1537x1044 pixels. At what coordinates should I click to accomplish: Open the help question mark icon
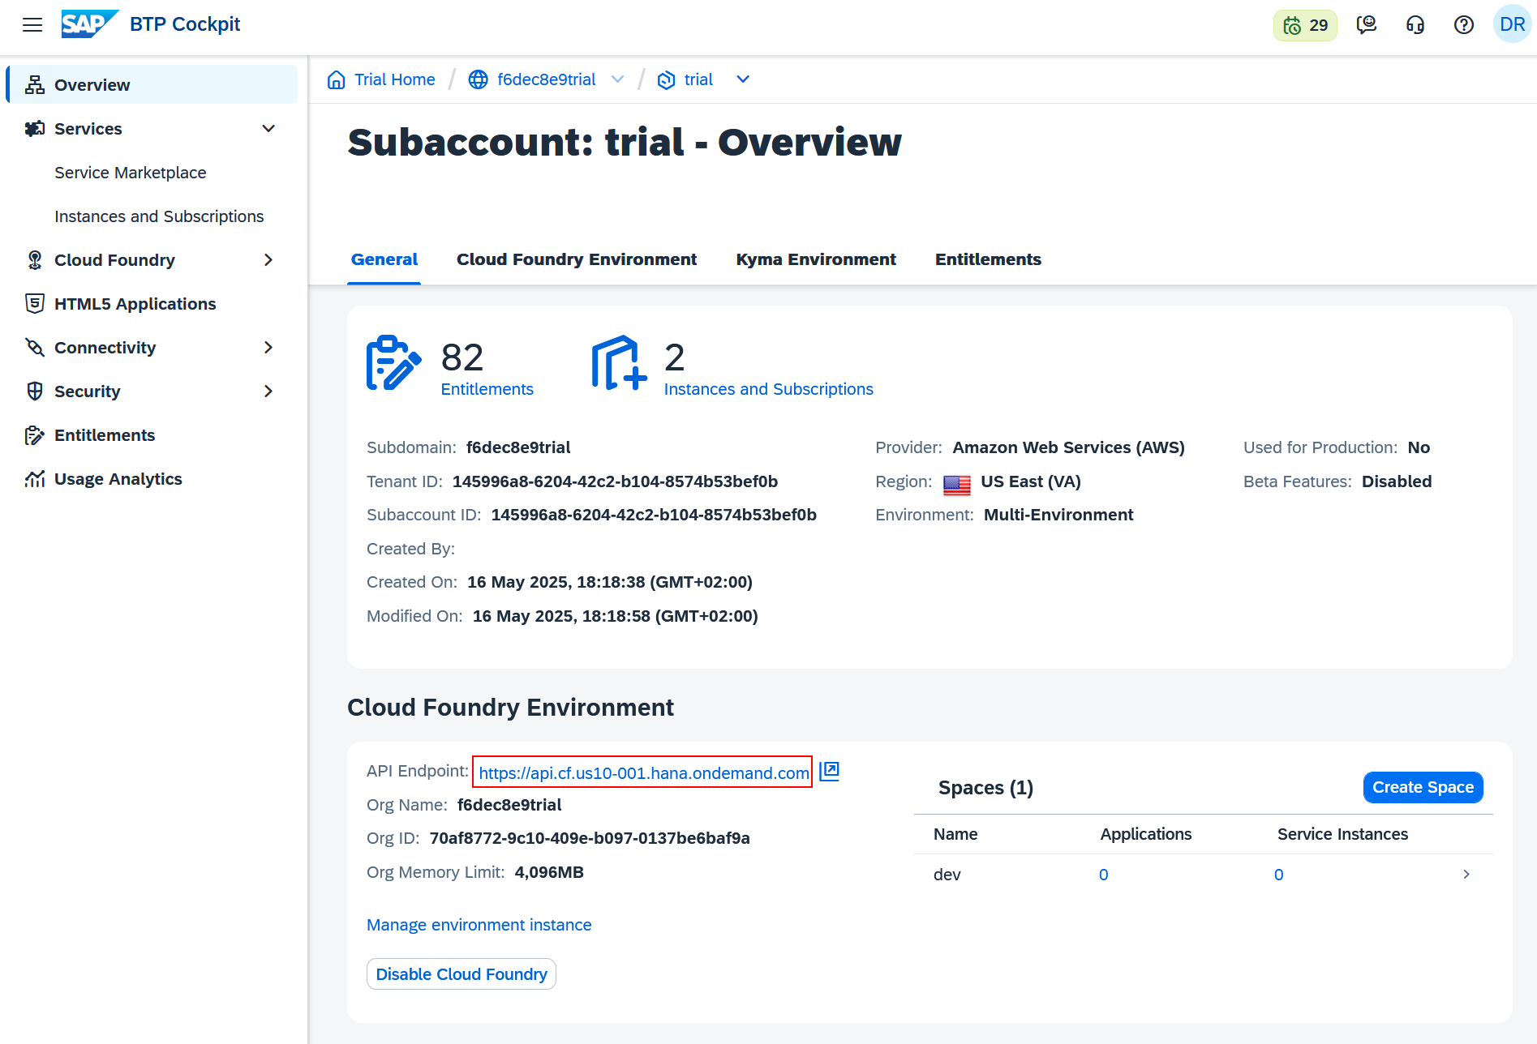coord(1464,25)
